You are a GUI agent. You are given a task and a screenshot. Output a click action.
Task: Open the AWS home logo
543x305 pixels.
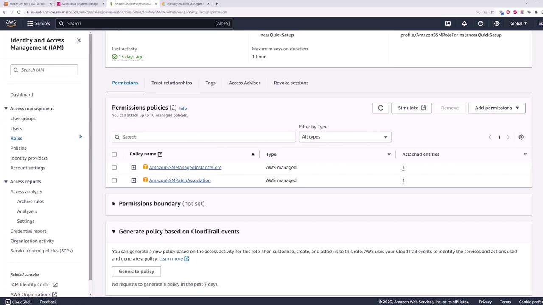point(11,23)
